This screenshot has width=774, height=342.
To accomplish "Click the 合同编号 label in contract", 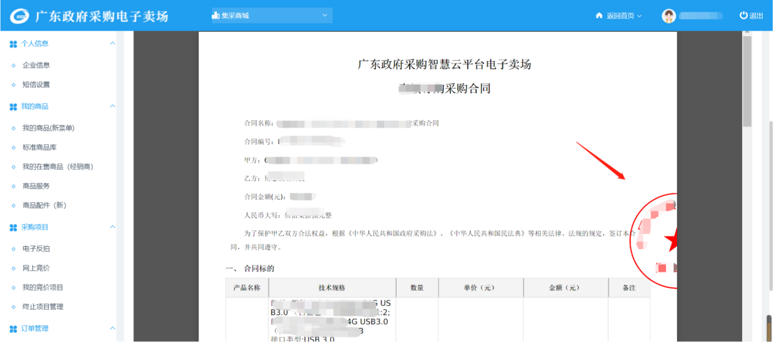I will tap(259, 142).
